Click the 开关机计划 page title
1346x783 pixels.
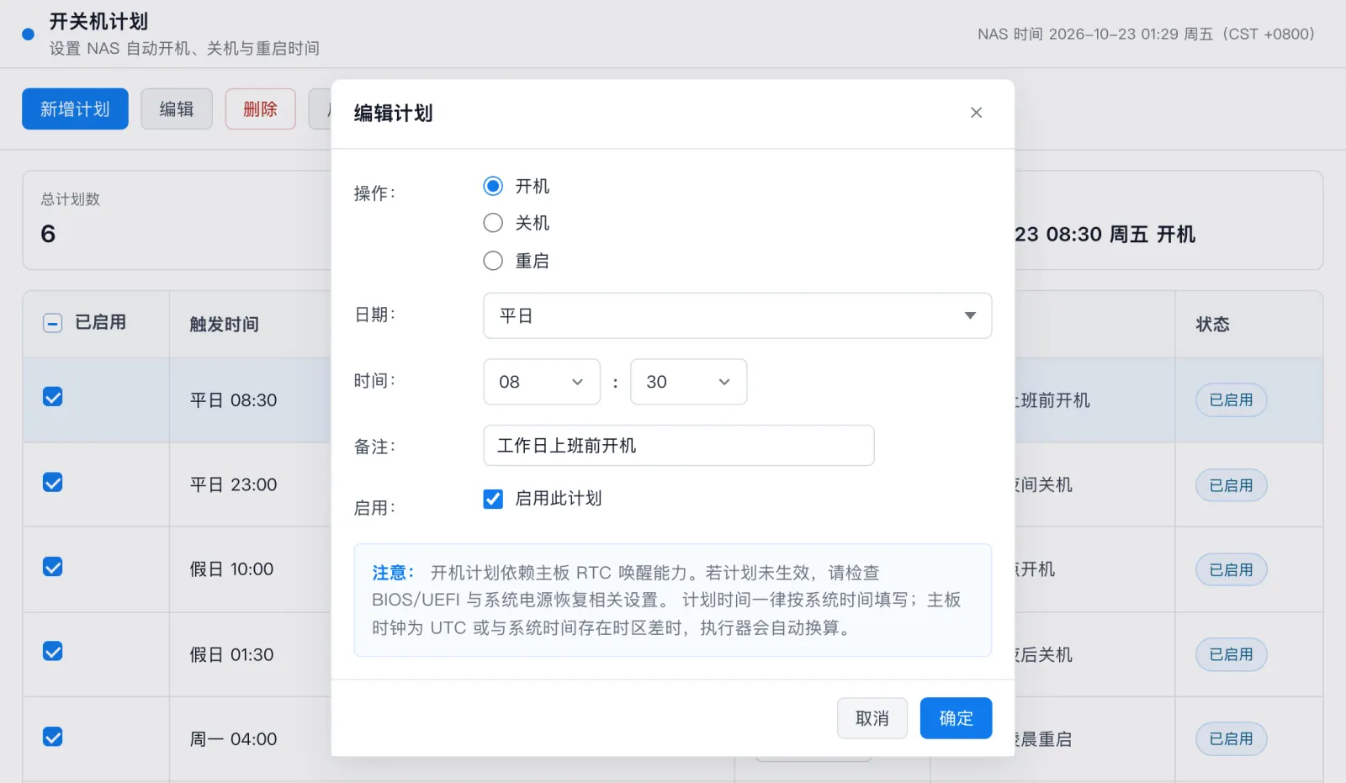point(98,22)
